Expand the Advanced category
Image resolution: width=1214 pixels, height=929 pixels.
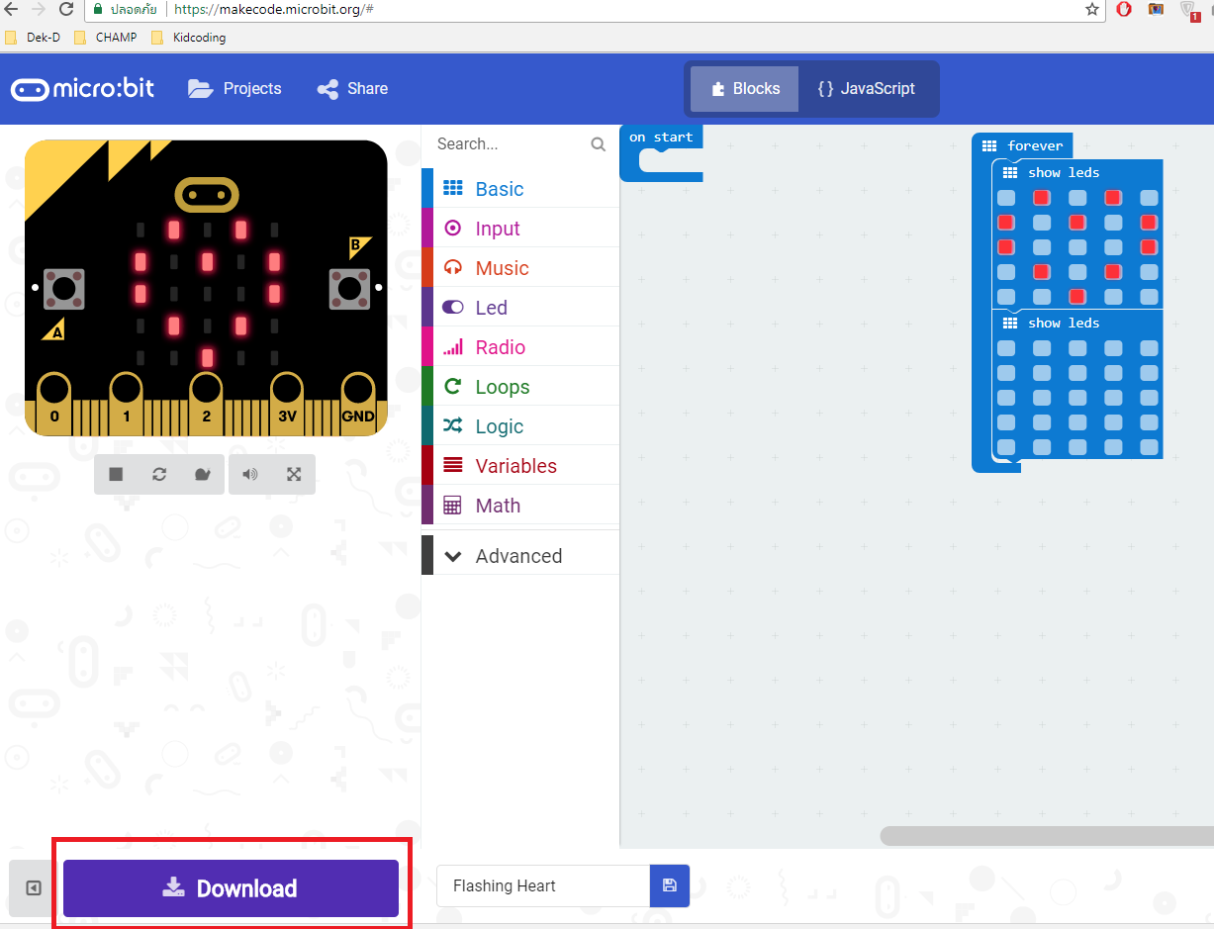[x=518, y=555]
